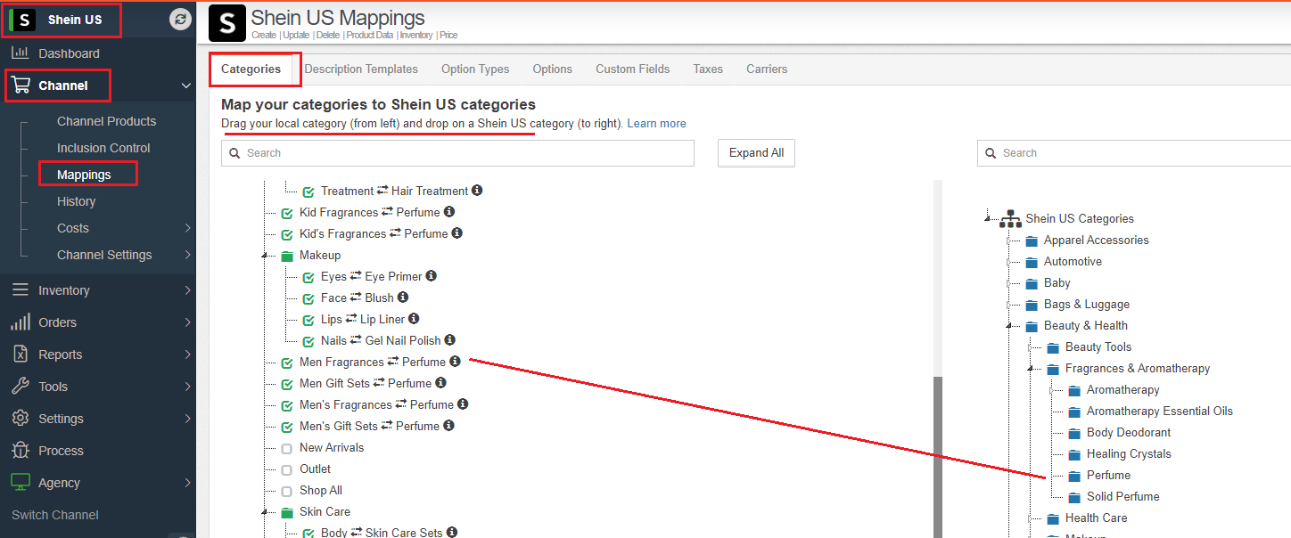Click the Tools wrench icon

[x=20, y=387]
